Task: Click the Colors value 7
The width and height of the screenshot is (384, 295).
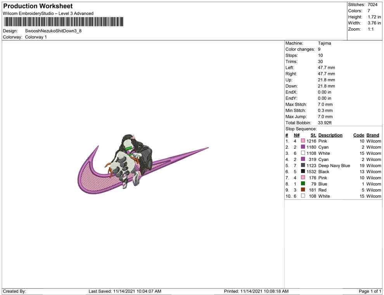Action: coord(369,11)
